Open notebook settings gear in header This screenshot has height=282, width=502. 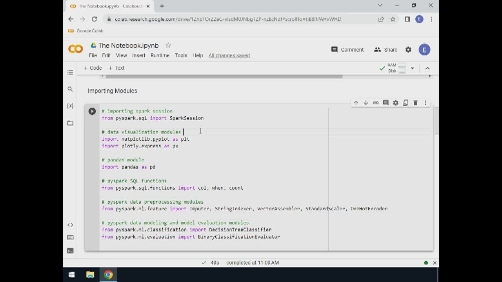pyautogui.click(x=408, y=50)
